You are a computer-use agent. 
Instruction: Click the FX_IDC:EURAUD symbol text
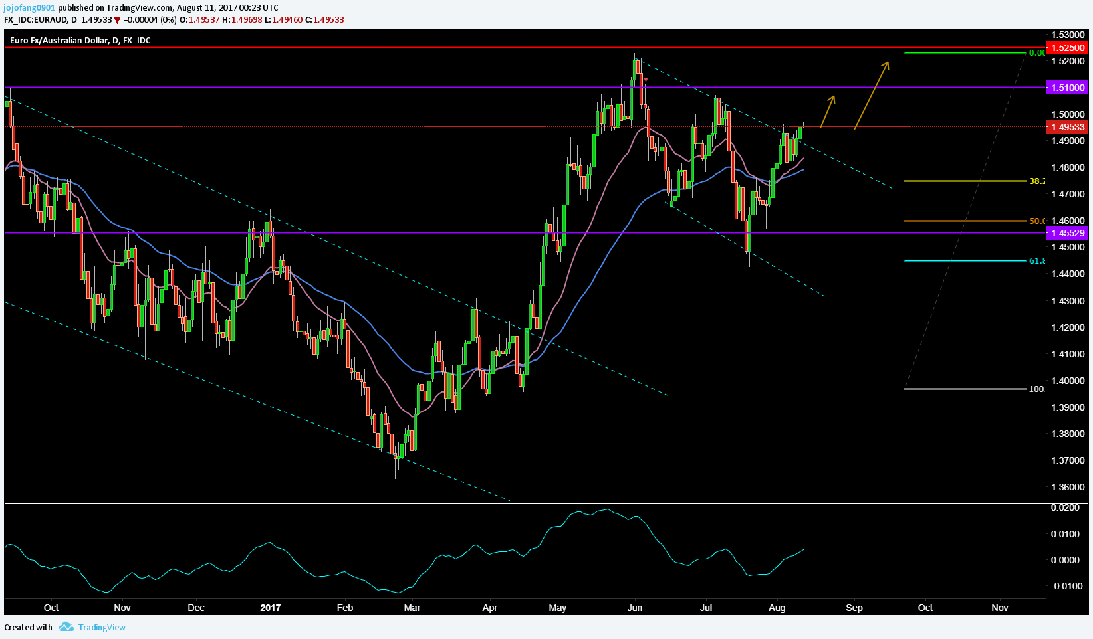click(35, 19)
